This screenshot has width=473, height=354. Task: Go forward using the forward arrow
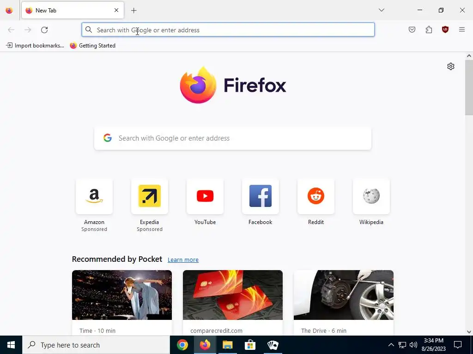click(x=28, y=30)
